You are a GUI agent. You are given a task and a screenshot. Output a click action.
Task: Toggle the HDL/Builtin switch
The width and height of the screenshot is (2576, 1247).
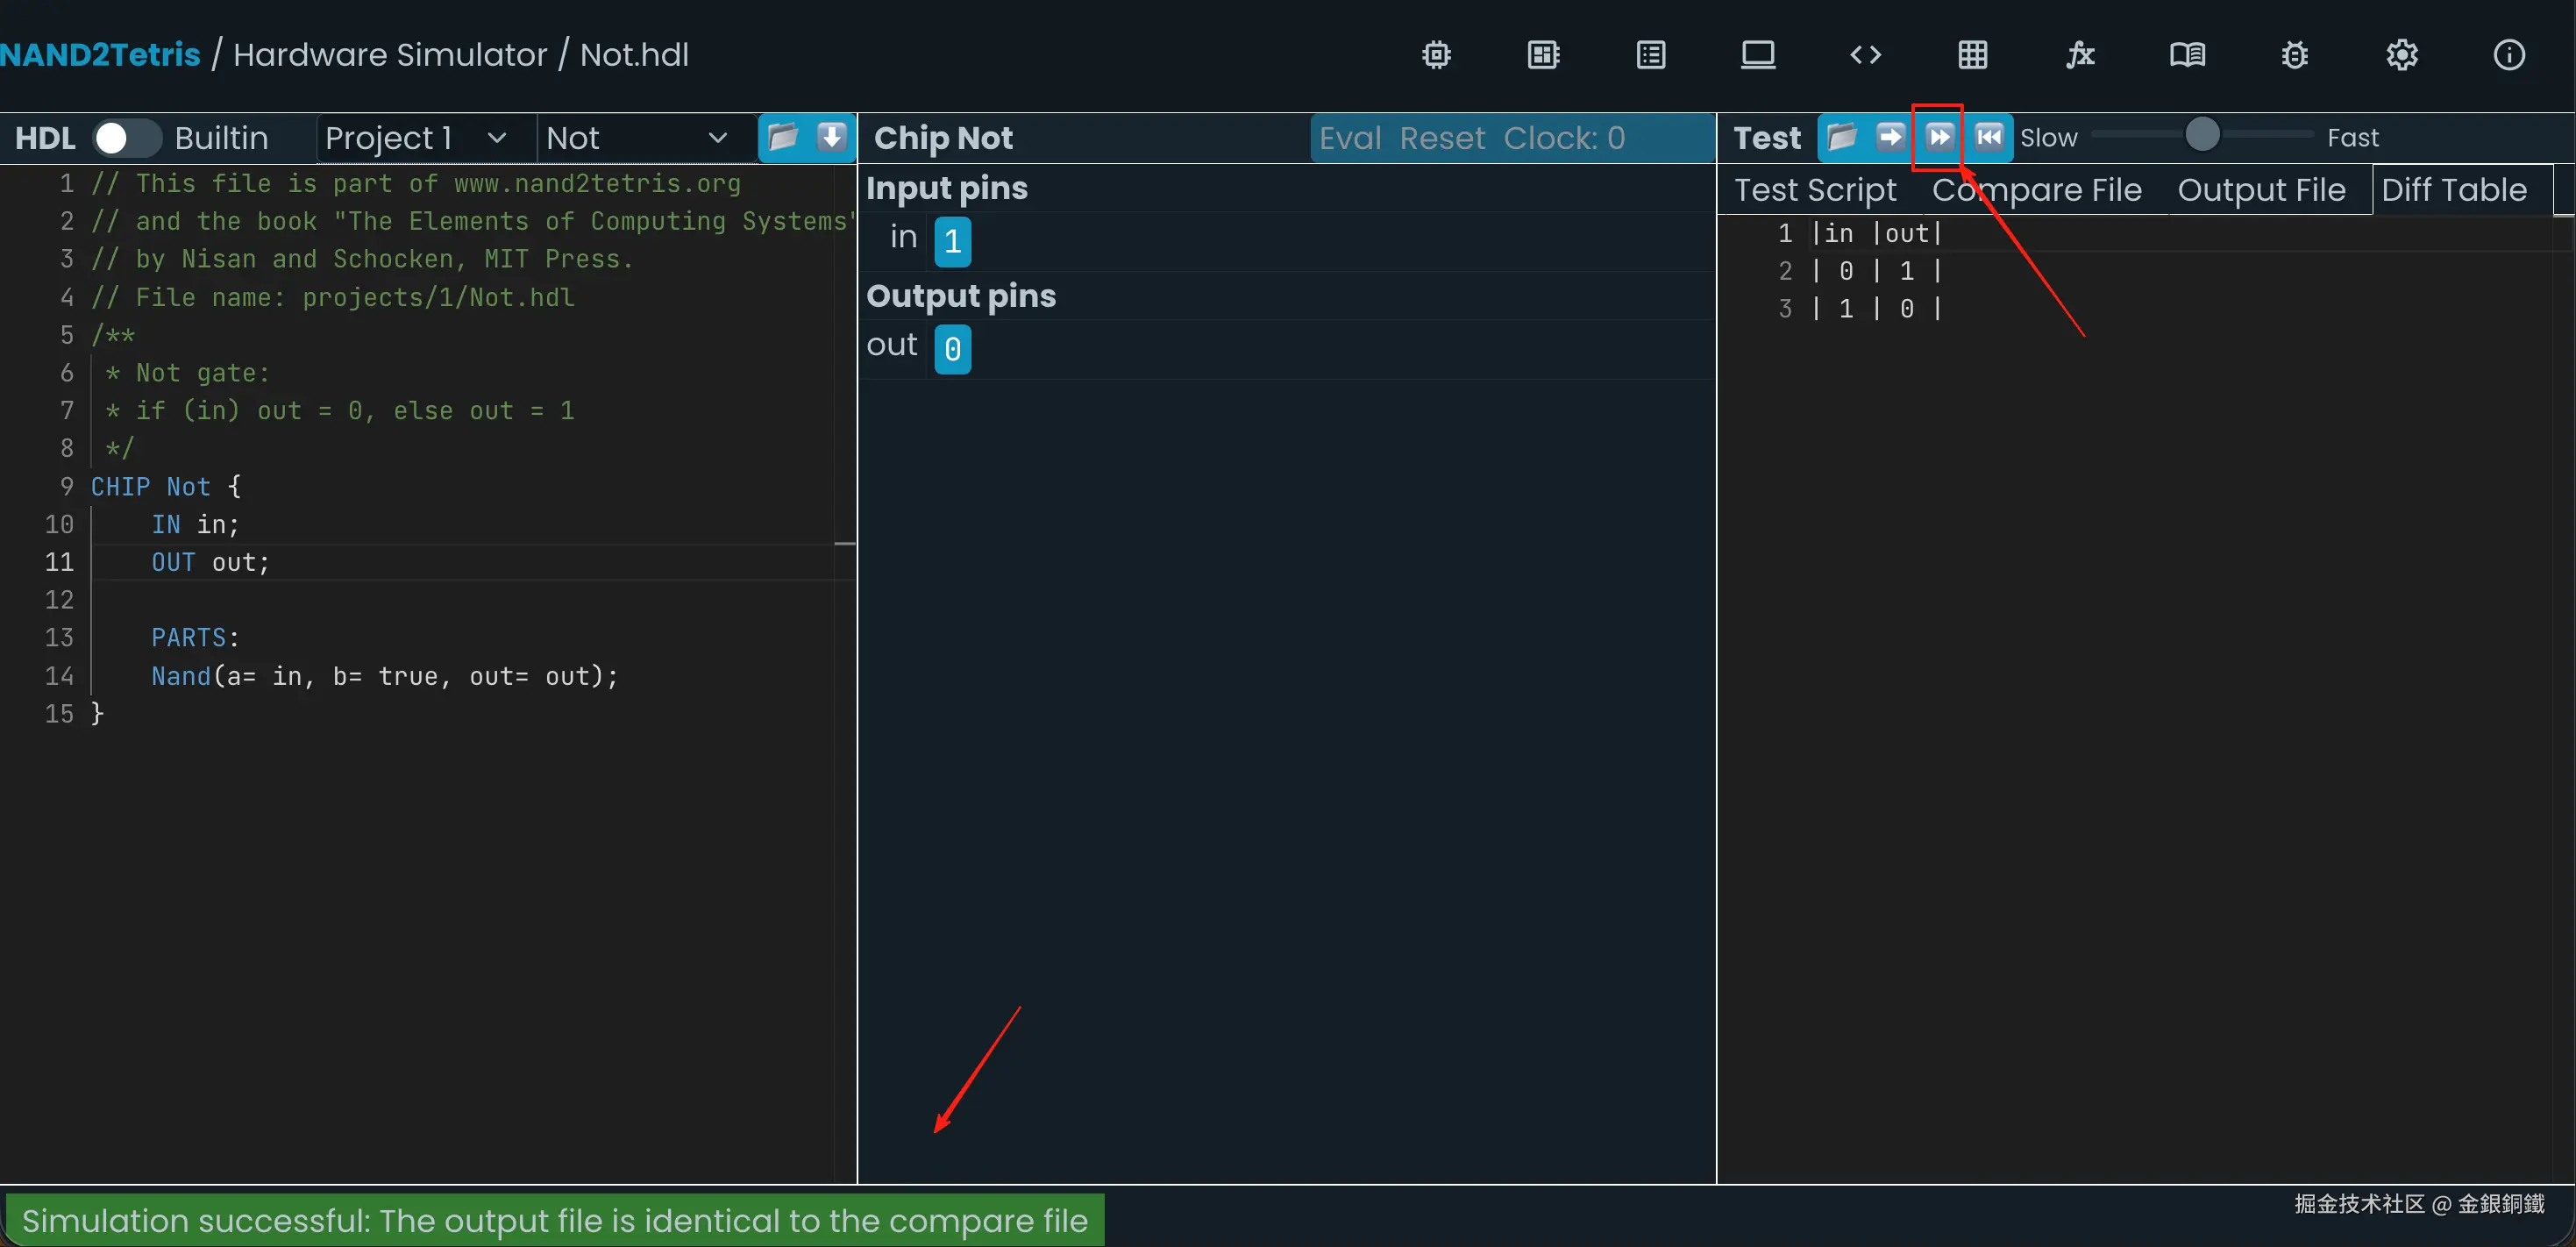[x=126, y=138]
